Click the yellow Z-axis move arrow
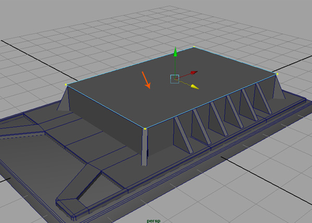 194,86
